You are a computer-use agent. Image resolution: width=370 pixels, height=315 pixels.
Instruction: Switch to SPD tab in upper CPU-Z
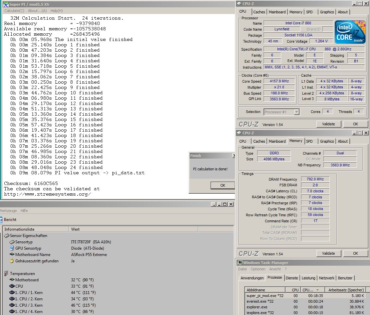(x=309, y=12)
